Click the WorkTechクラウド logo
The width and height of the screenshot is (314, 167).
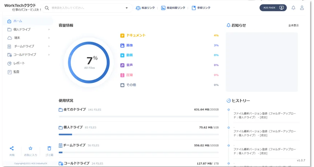click(22, 7)
